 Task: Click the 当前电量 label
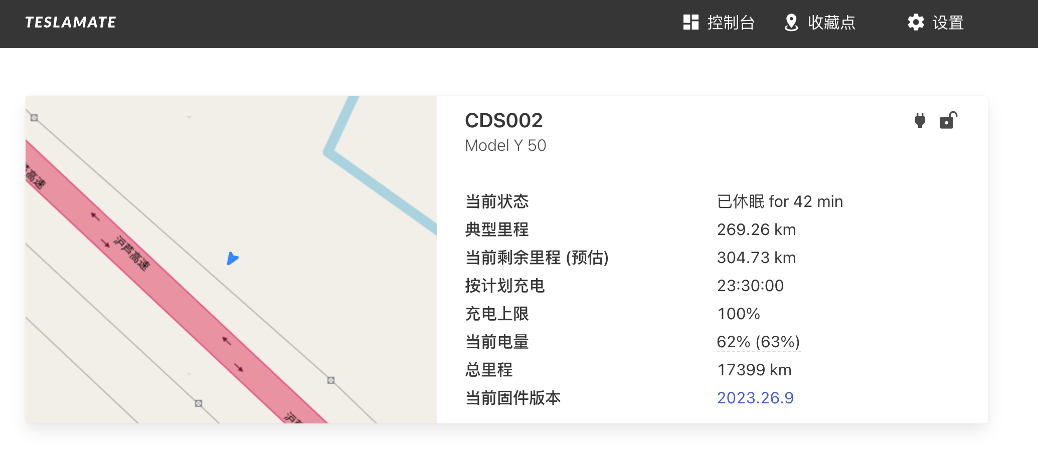coord(497,342)
